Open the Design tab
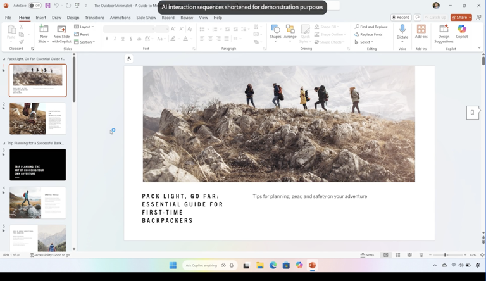 pos(73,18)
